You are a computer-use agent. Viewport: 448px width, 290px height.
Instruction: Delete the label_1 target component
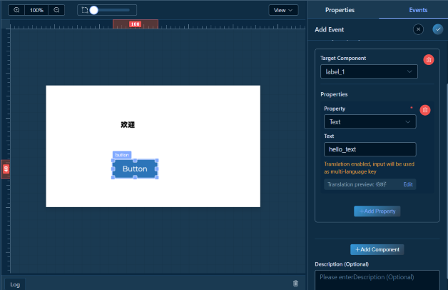point(428,60)
